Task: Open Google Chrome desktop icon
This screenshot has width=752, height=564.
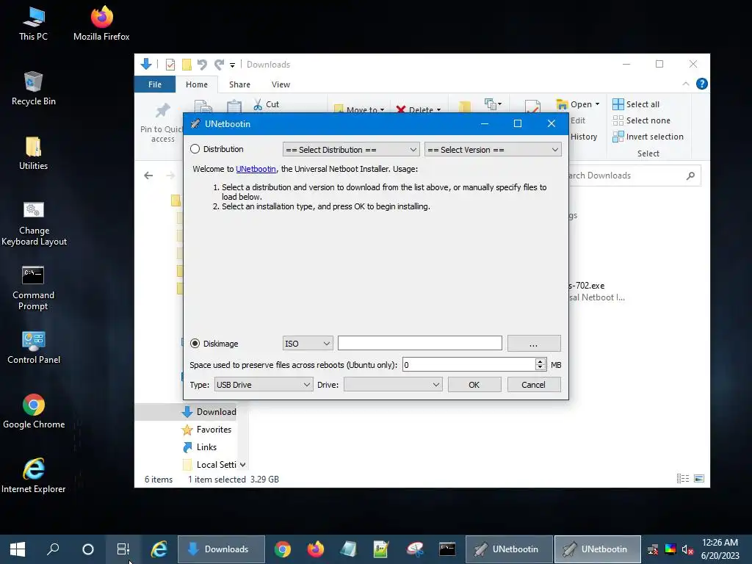Action: point(34,411)
